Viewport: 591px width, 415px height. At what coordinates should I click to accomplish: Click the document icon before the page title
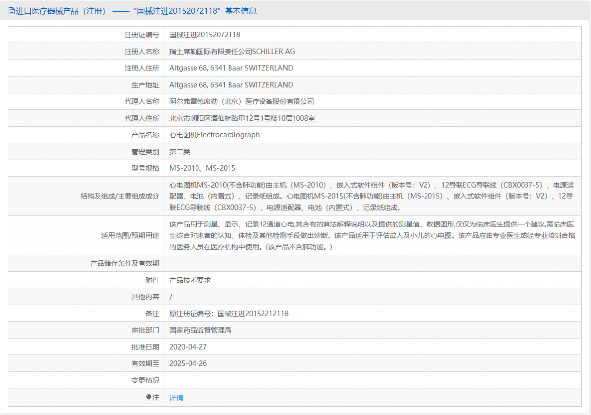click(x=11, y=11)
